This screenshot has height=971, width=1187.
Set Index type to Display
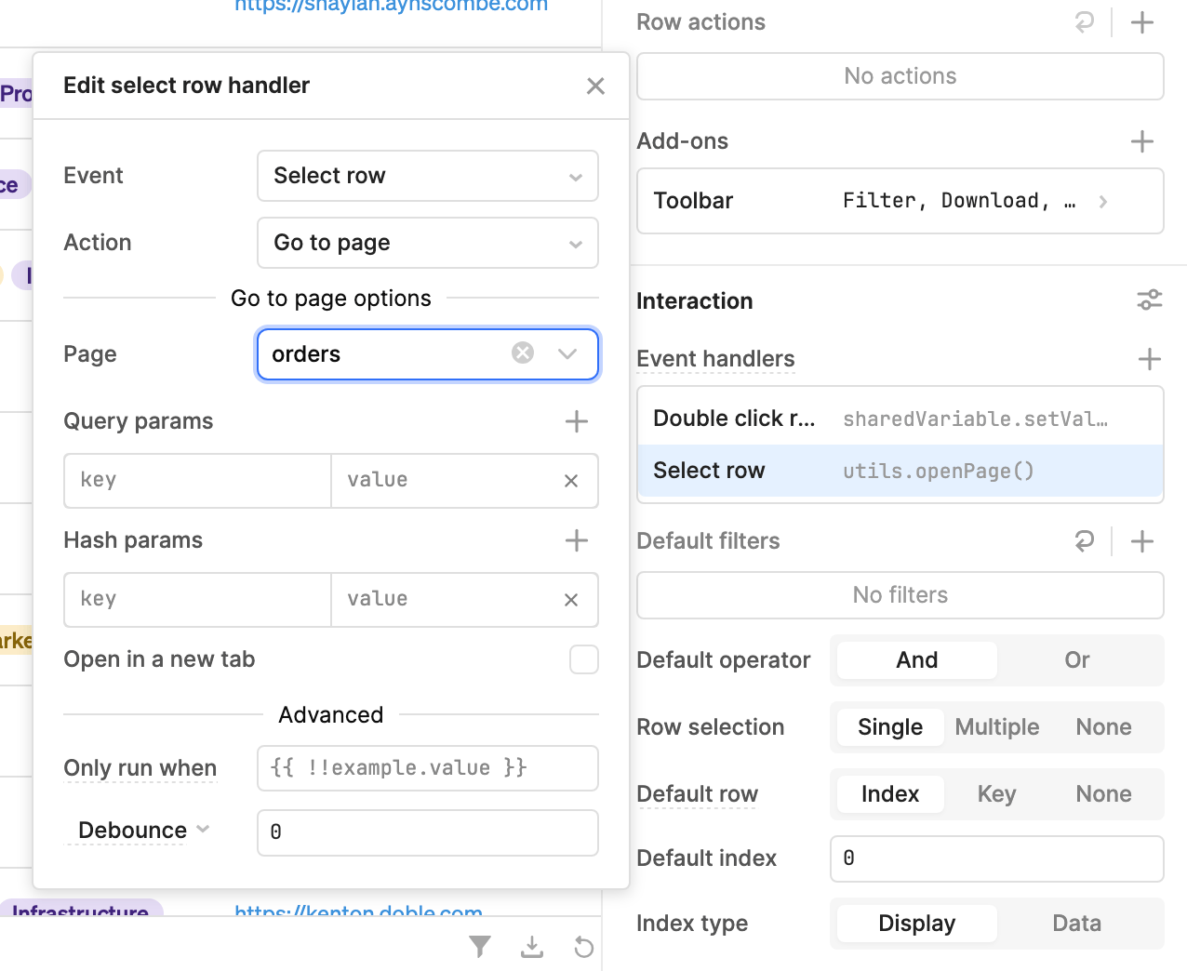pyautogui.click(x=917, y=924)
